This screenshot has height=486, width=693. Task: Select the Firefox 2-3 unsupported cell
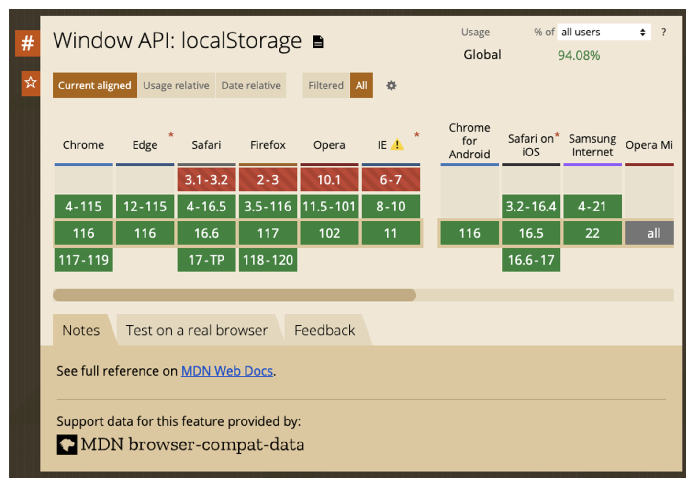click(268, 179)
